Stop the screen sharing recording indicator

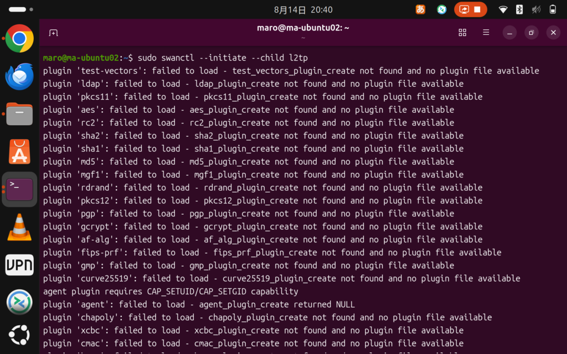point(477,10)
